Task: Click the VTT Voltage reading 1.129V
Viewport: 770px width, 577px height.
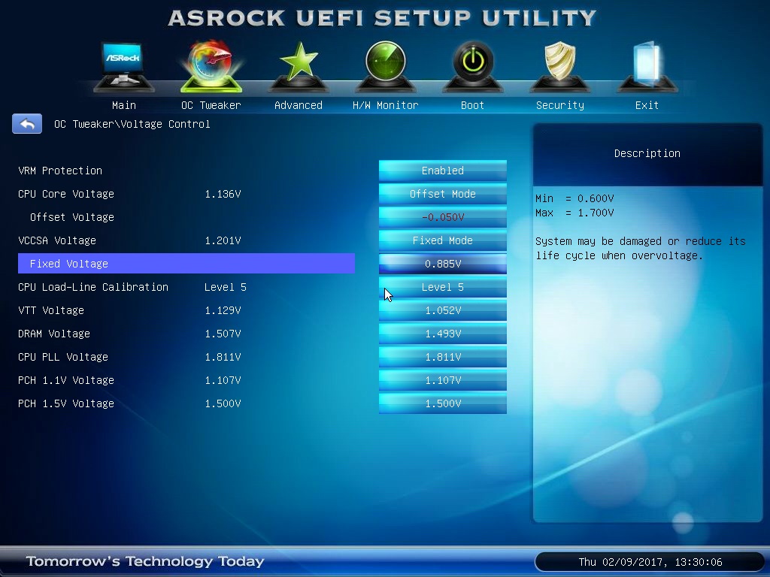Action: tap(223, 310)
